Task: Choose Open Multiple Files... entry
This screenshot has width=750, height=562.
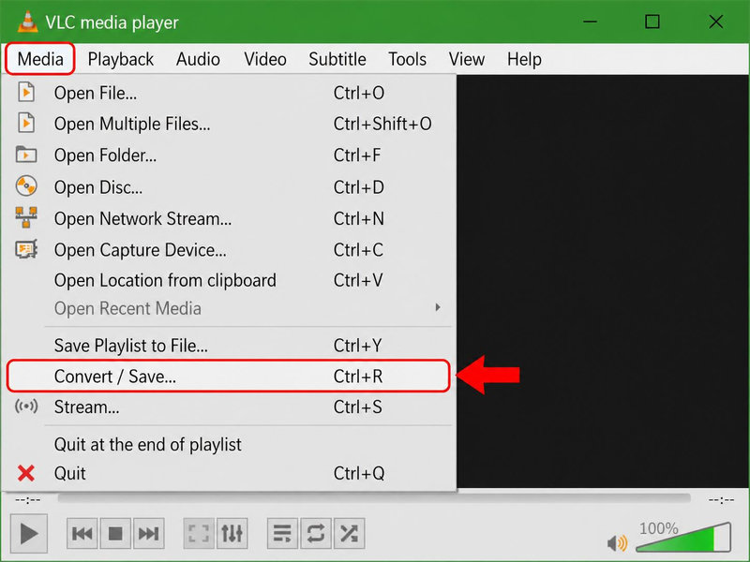Action: 229,124
